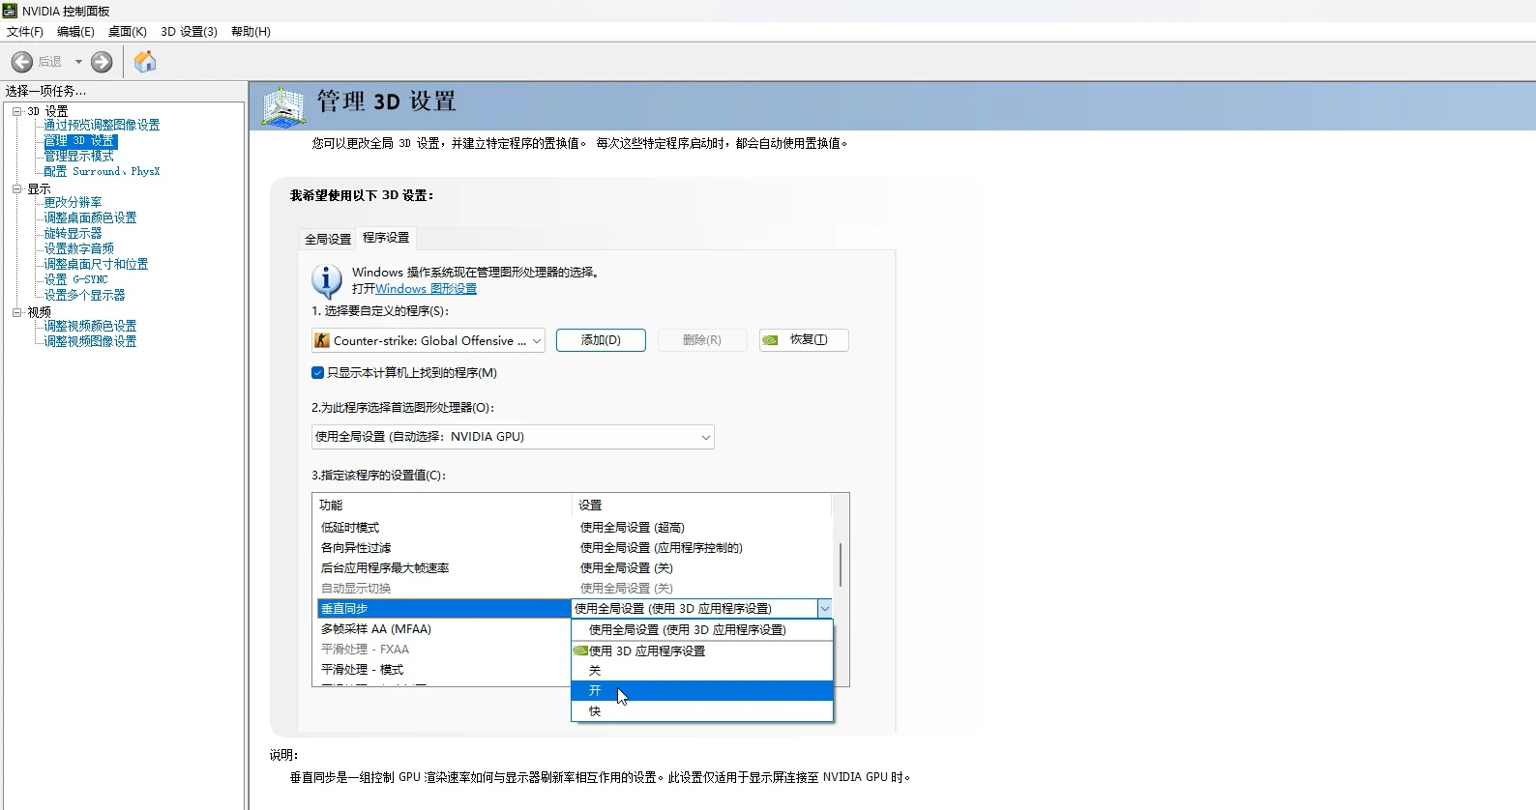1536x810 pixels.
Task: Click the Windows 图形设置 link
Action: pyautogui.click(x=426, y=288)
